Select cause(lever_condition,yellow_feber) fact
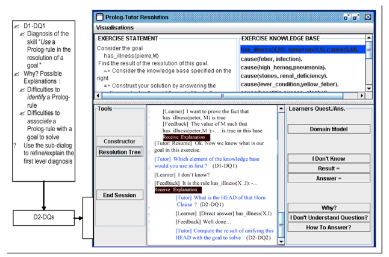 point(290,84)
